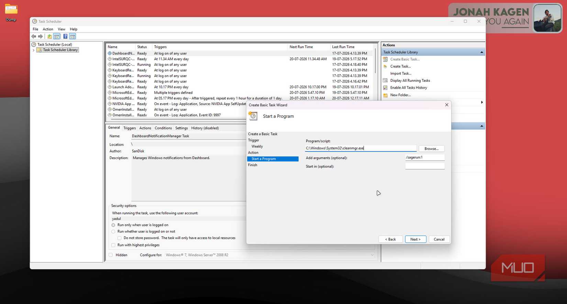Select Run whether user is logged on or not

113,232
